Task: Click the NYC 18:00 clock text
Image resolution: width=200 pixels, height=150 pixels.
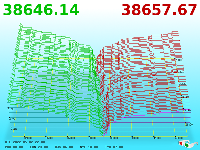Action: pyautogui.click(x=89, y=147)
